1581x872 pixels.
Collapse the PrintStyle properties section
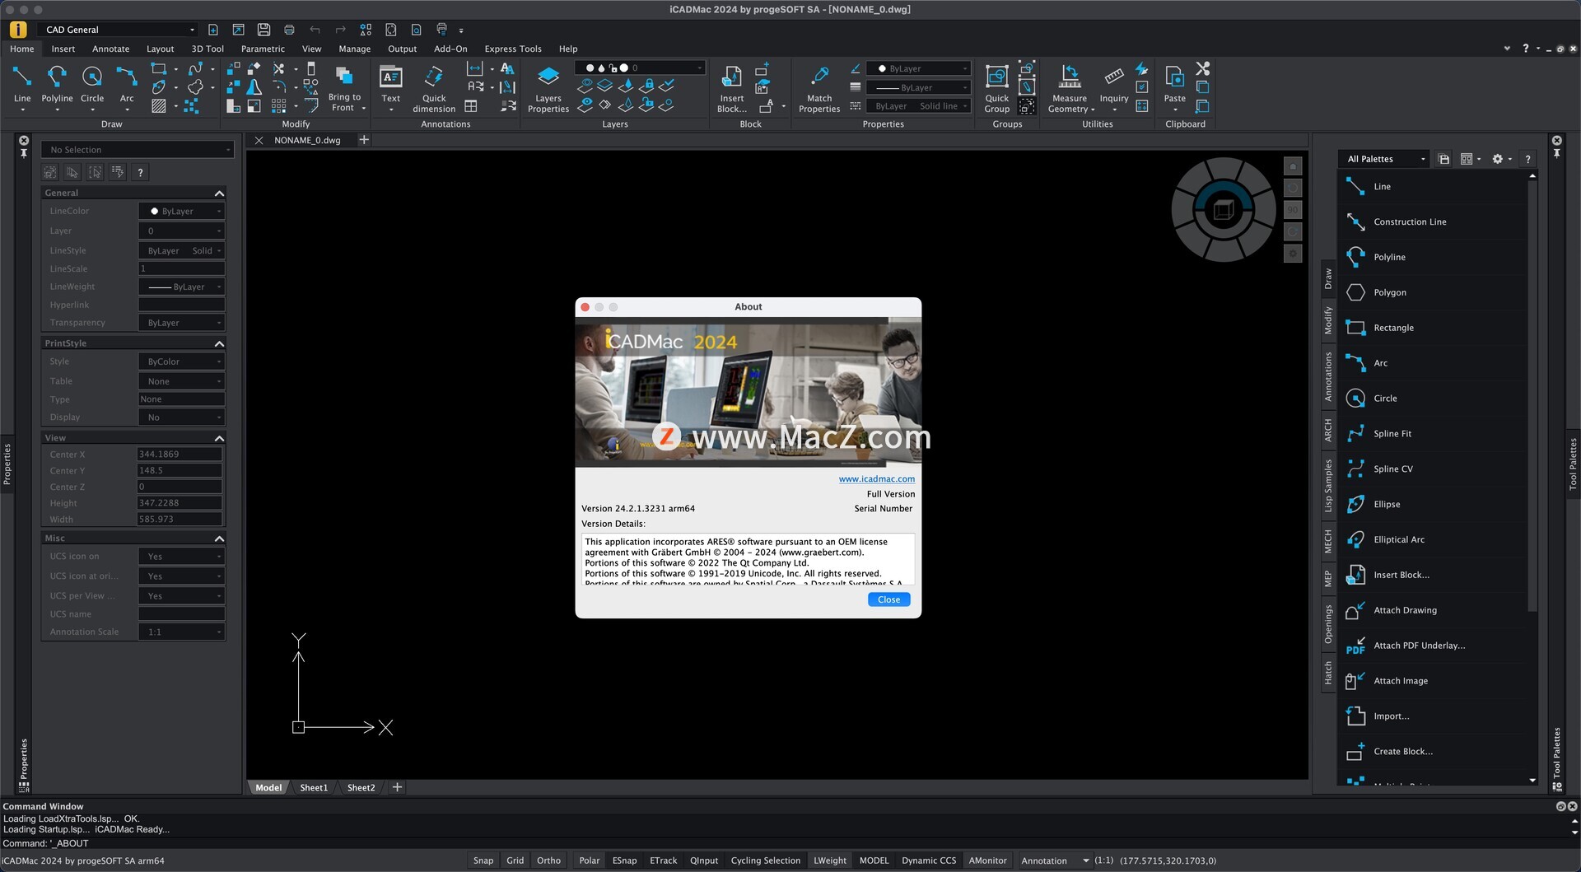219,344
